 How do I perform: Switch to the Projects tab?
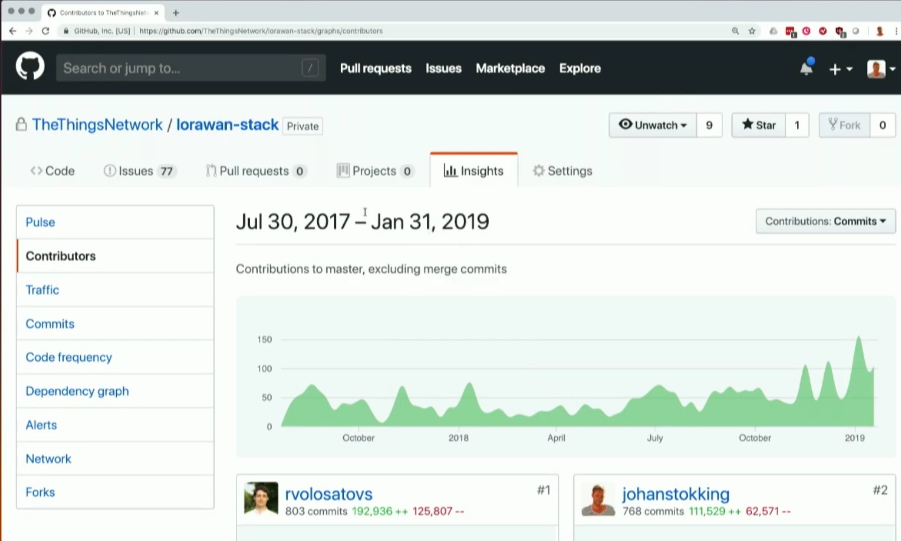click(x=375, y=171)
